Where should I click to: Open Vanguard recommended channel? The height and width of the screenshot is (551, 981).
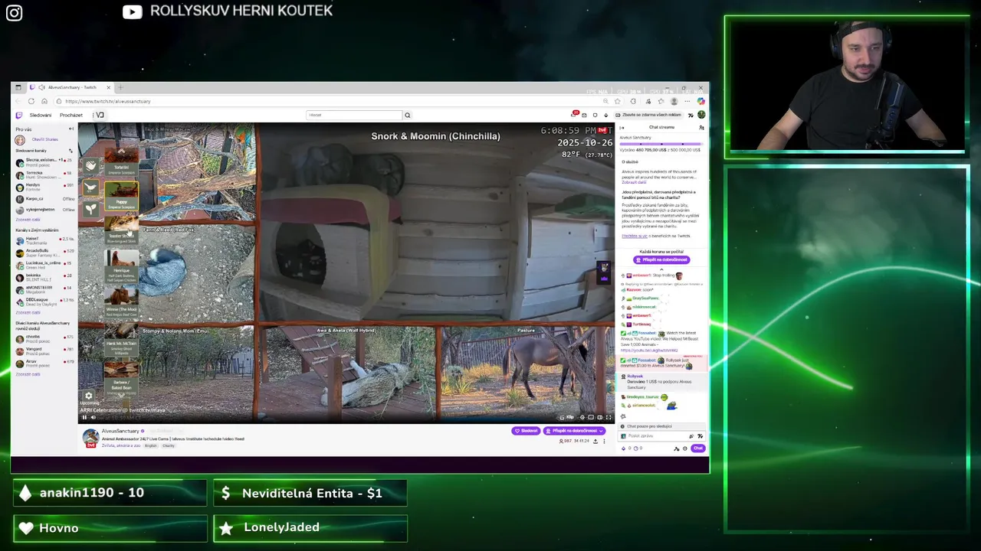pyautogui.click(x=44, y=351)
